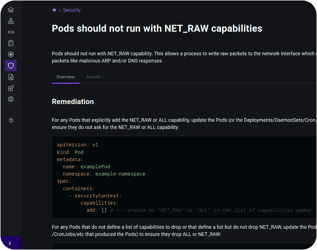This screenshot has height=250, width=317.
Task: Switch to the Overview tab
Action: pos(66,77)
